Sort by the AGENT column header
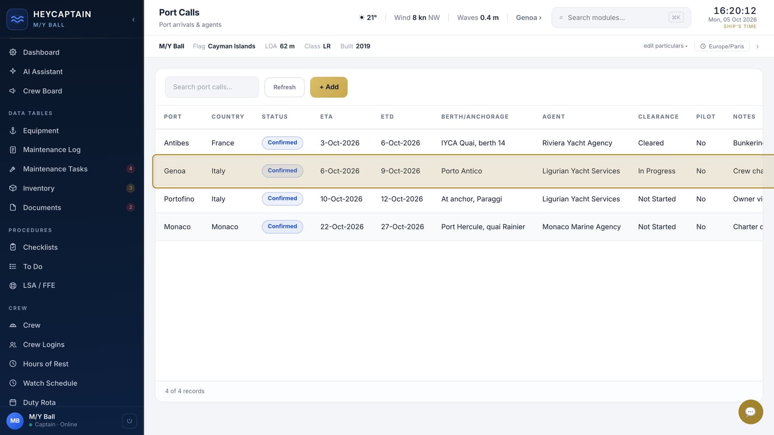The height and width of the screenshot is (435, 774). pyautogui.click(x=553, y=116)
